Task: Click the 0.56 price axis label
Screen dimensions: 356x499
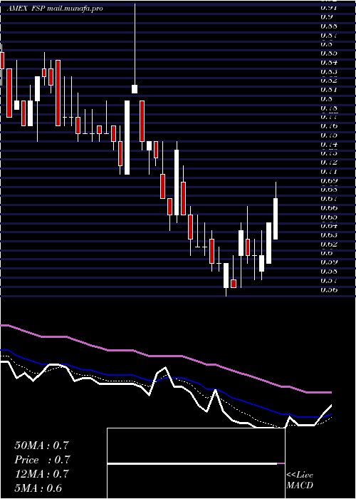Action: (329, 289)
